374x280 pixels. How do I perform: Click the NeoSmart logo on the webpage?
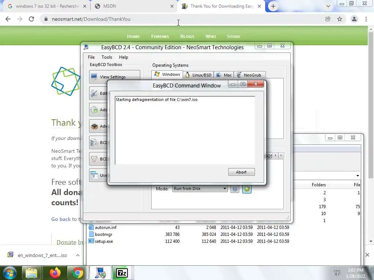66,81
